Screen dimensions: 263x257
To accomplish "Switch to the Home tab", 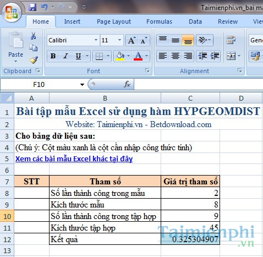I will (x=41, y=21).
